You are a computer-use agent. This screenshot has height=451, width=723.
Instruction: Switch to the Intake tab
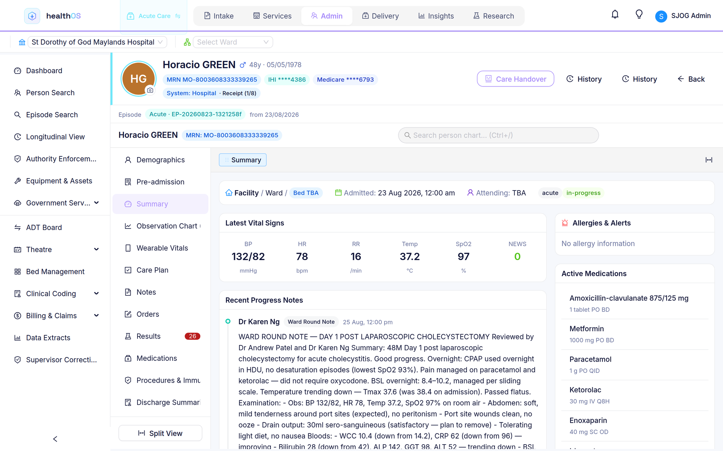coord(219,16)
